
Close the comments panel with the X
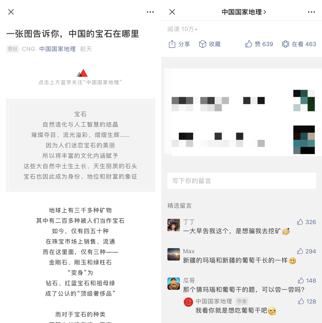pyautogui.click(x=172, y=12)
